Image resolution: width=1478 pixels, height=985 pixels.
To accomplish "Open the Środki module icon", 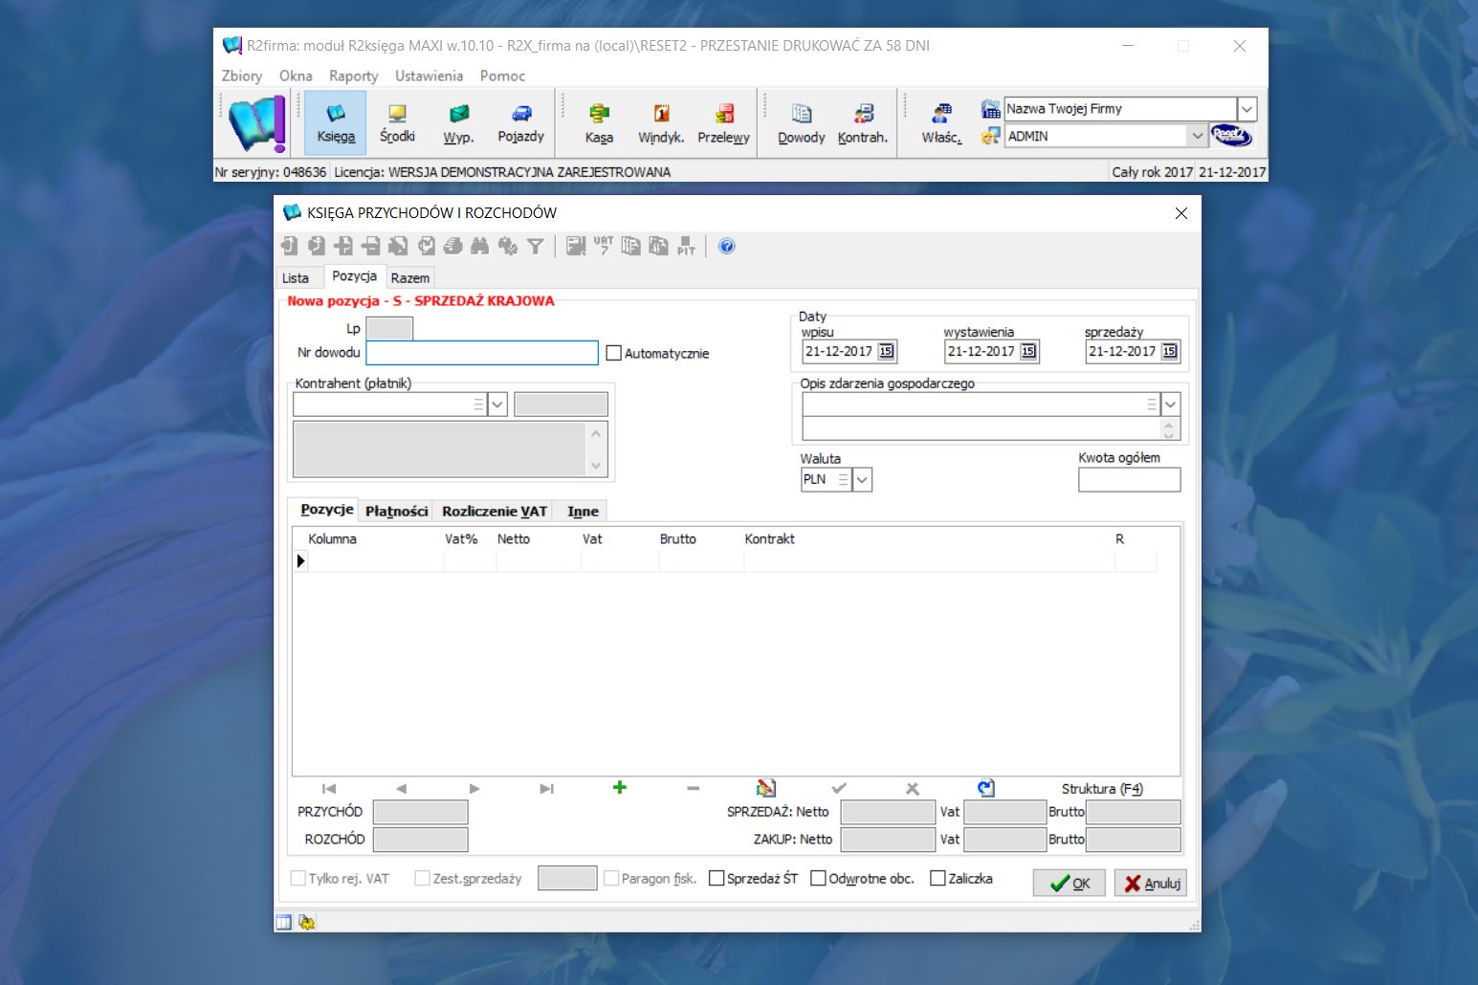I will click(x=397, y=123).
